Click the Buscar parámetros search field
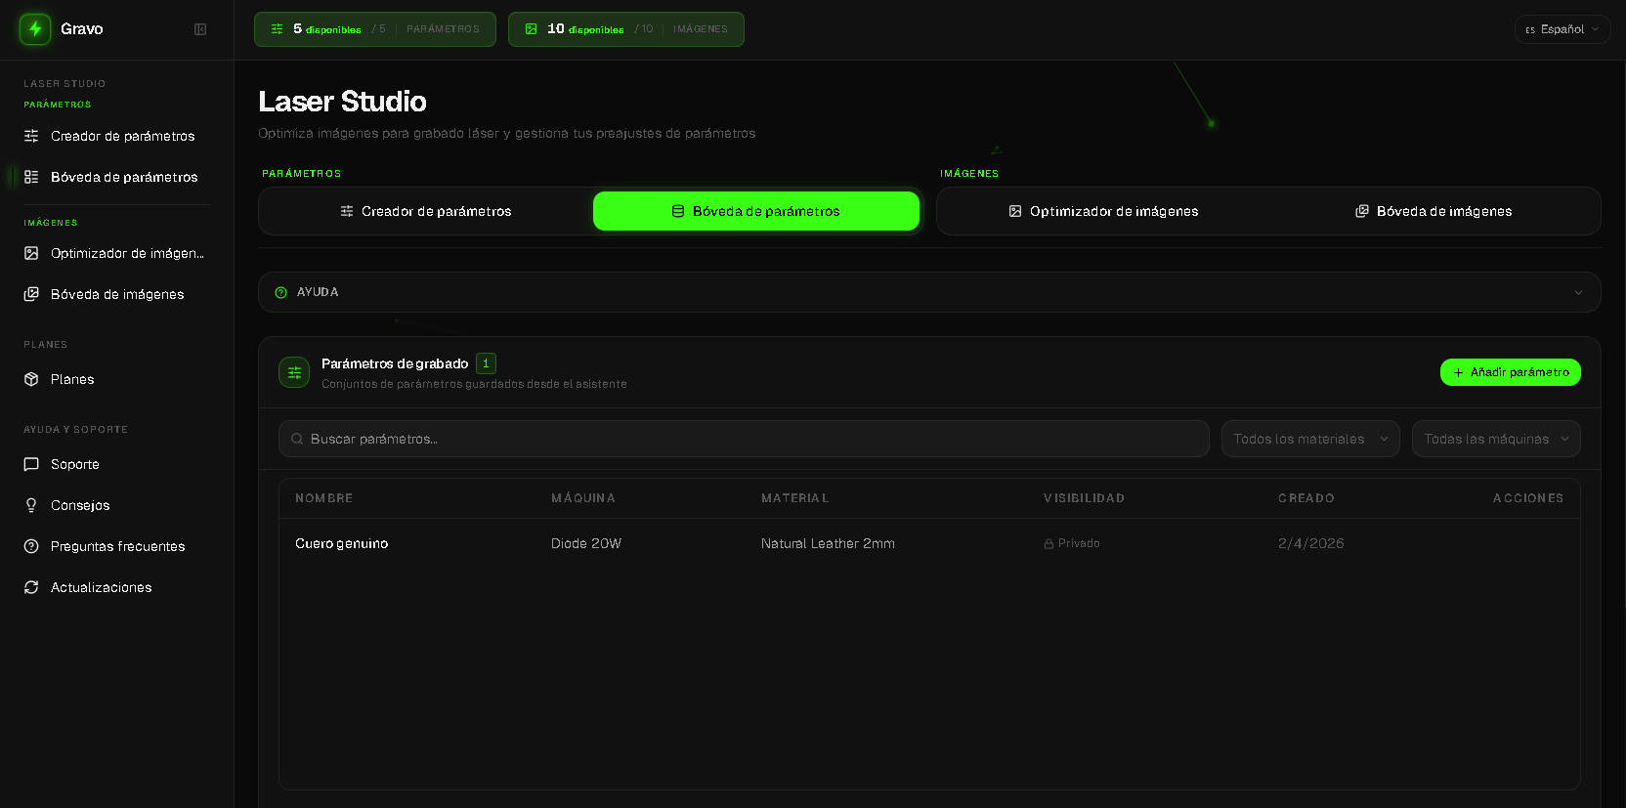1626x808 pixels. [743, 439]
